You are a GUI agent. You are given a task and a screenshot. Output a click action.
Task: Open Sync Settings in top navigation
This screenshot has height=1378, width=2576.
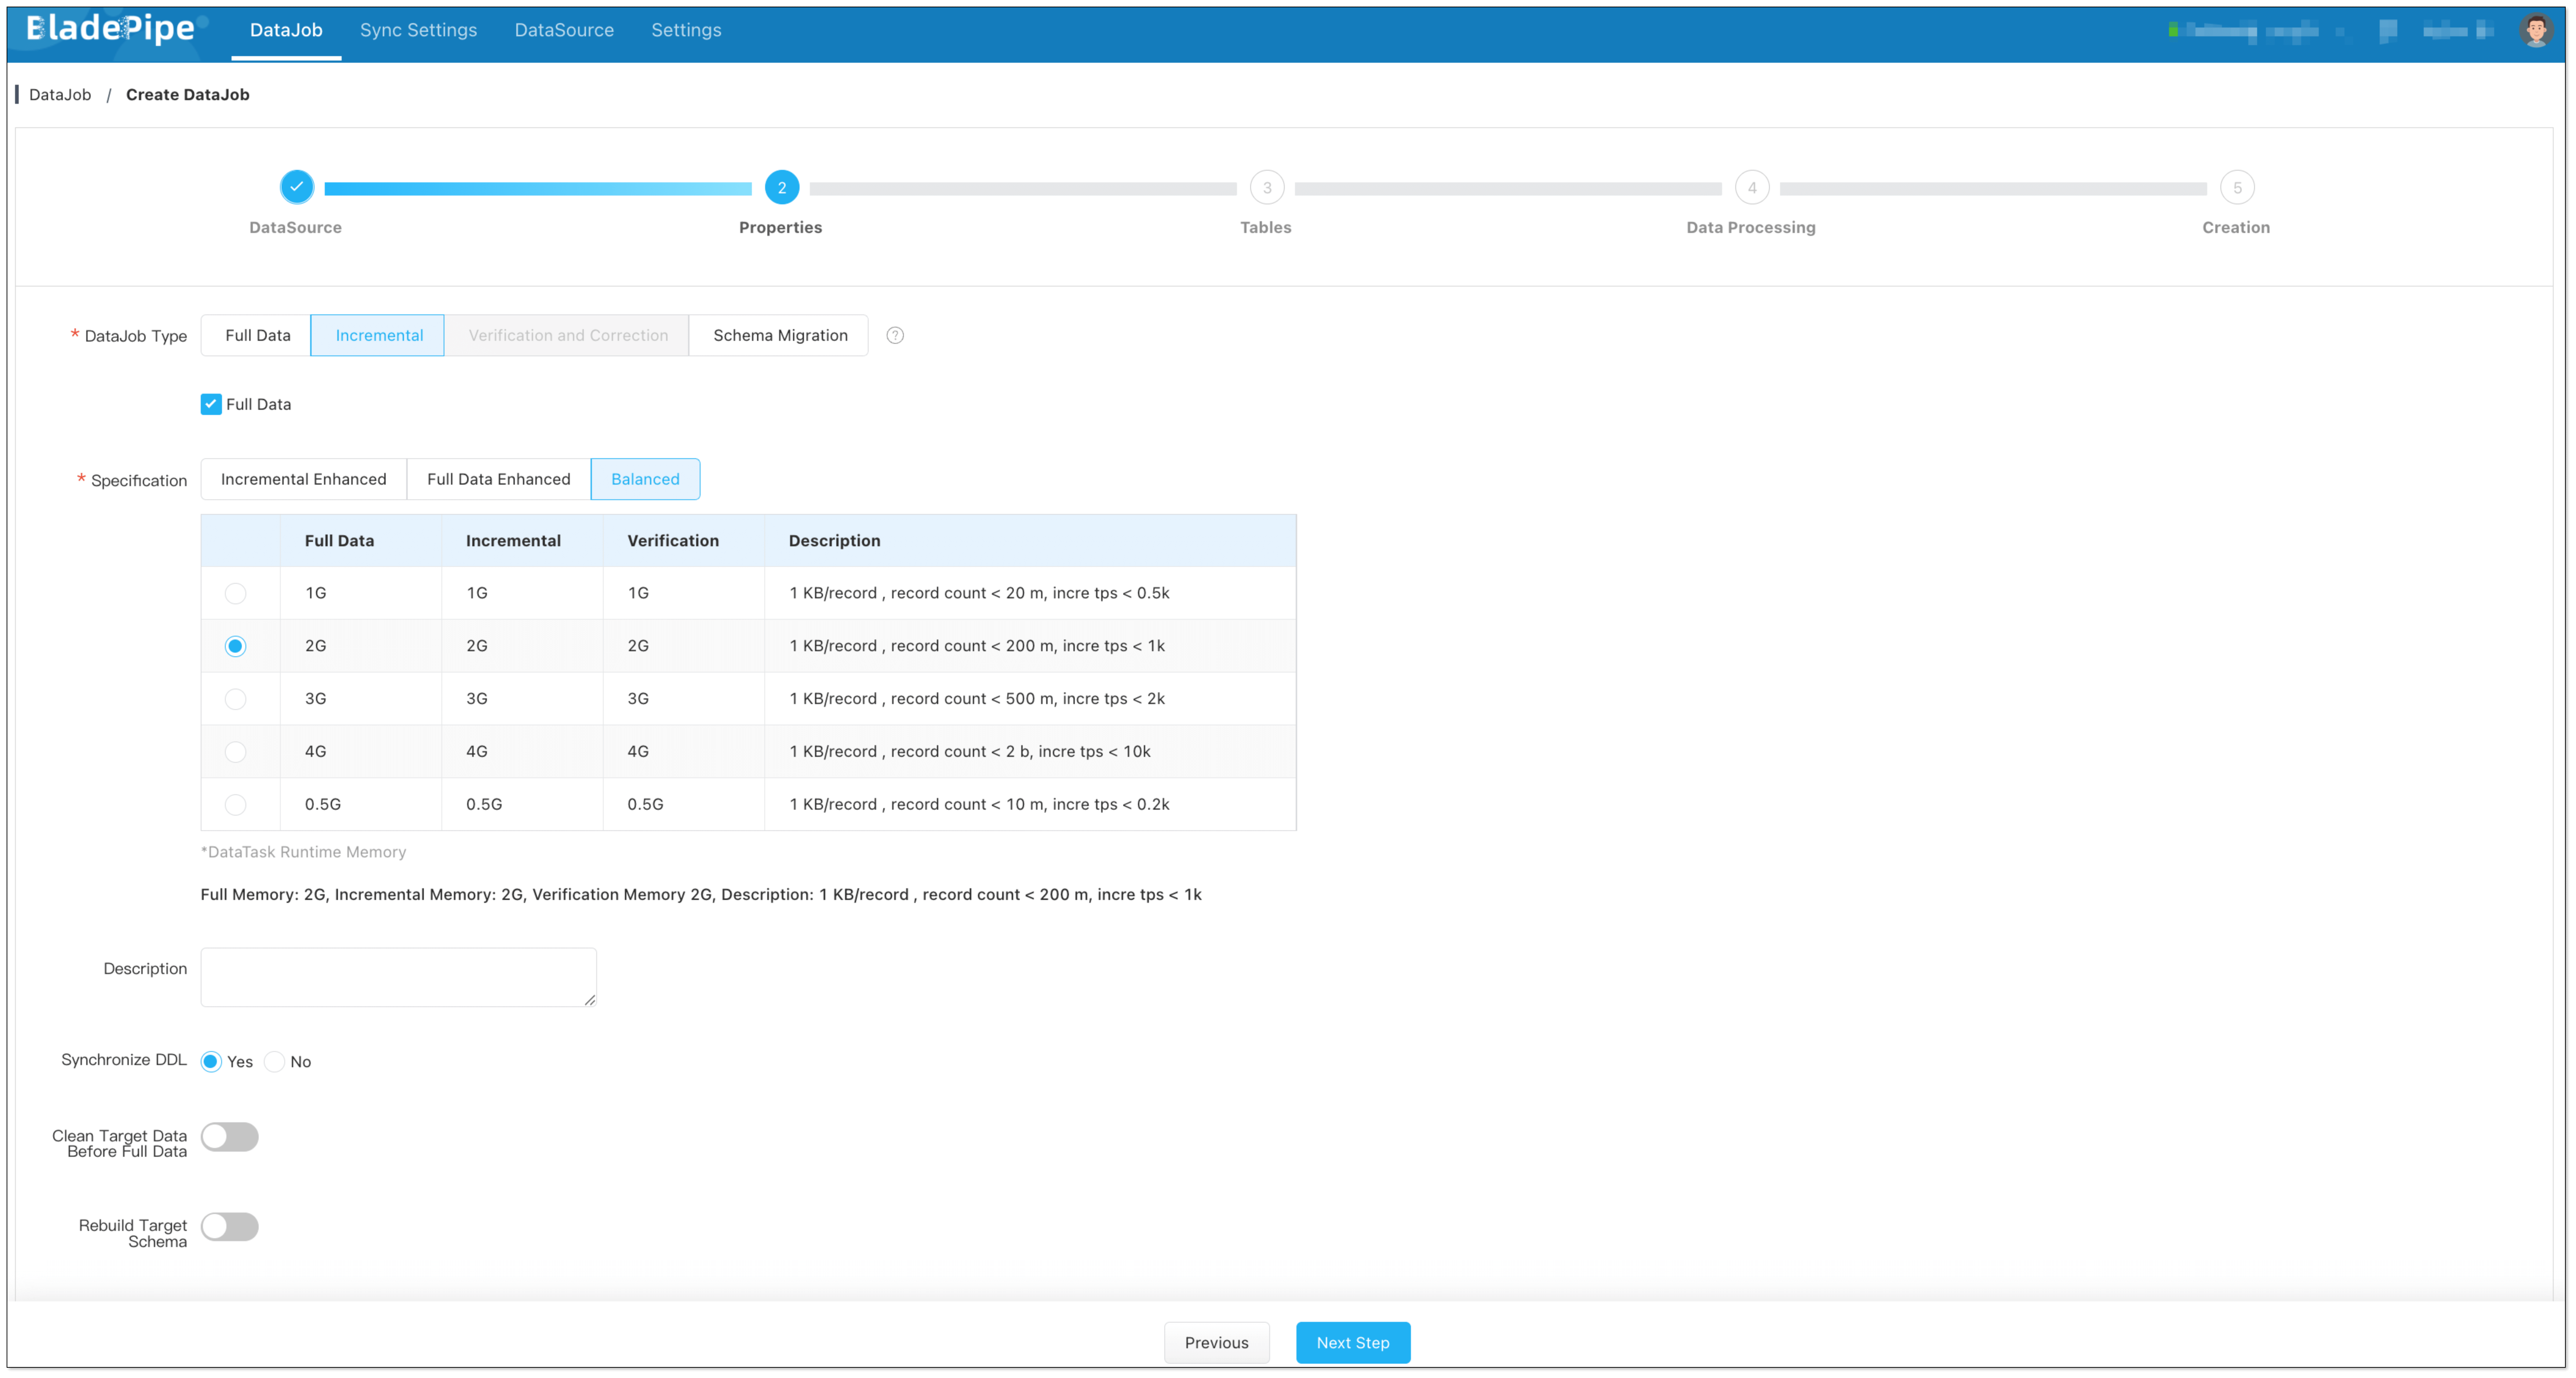(418, 30)
